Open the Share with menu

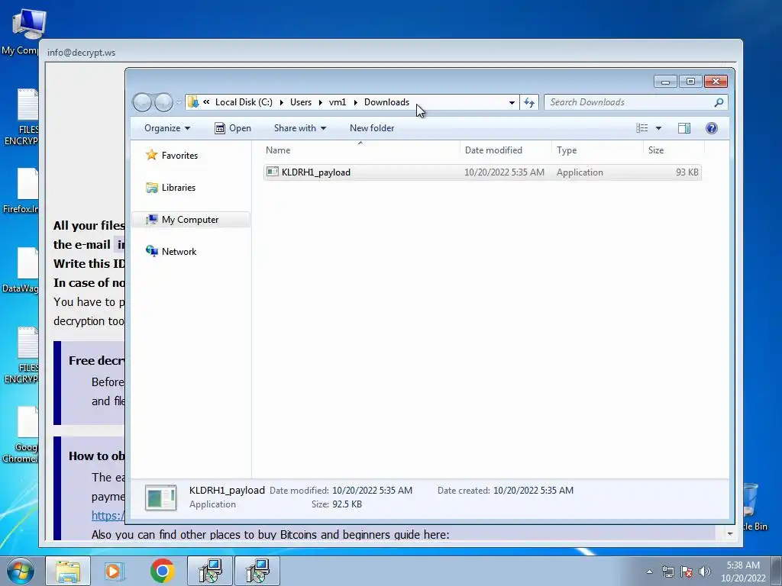pos(299,128)
